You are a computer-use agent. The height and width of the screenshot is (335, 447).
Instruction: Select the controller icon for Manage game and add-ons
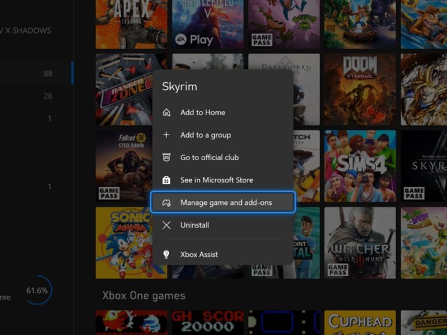coord(166,202)
